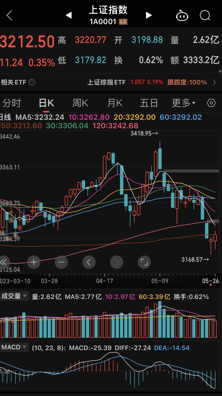Image resolution: width=222 pixels, height=396 pixels.
Task: Tap the back arrow icon
Action: pyautogui.click(x=9, y=15)
